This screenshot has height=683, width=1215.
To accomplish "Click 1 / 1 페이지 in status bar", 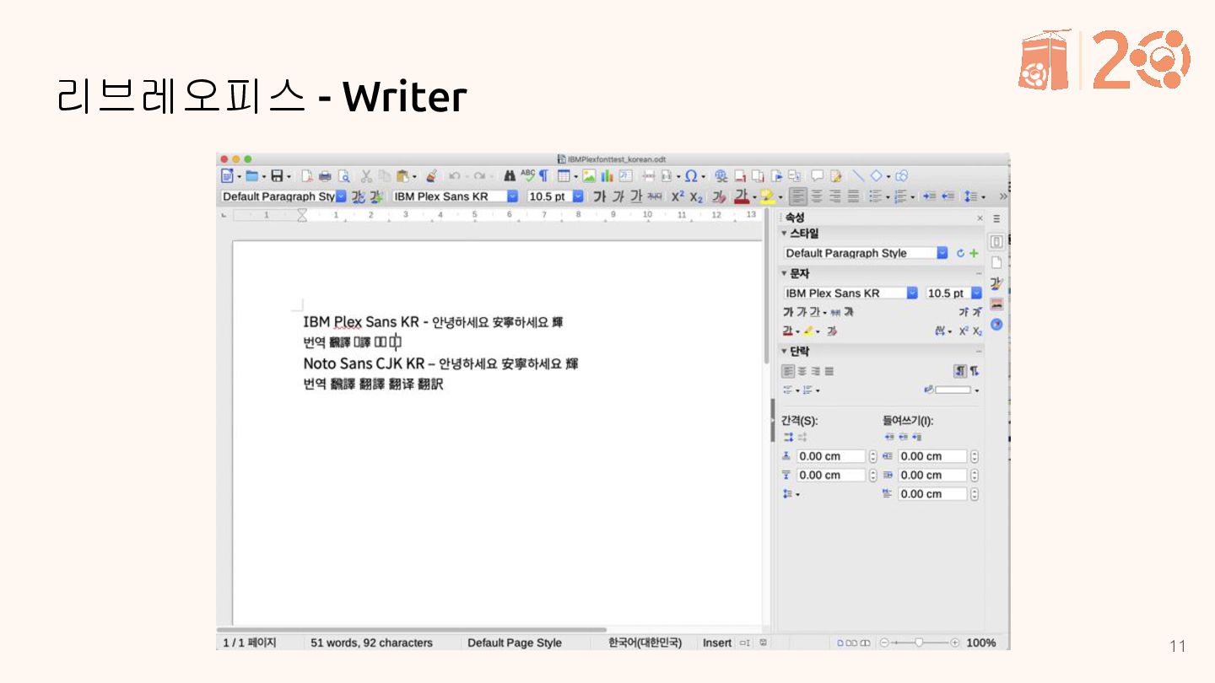I will point(250,643).
